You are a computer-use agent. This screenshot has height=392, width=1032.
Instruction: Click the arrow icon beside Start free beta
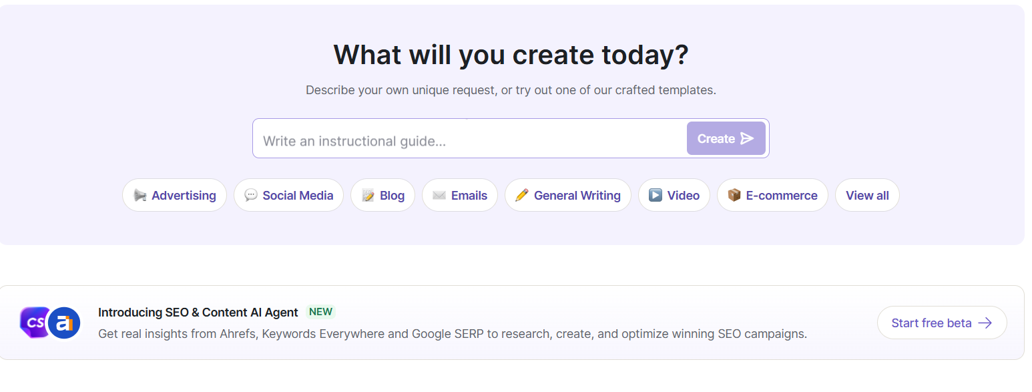point(985,323)
